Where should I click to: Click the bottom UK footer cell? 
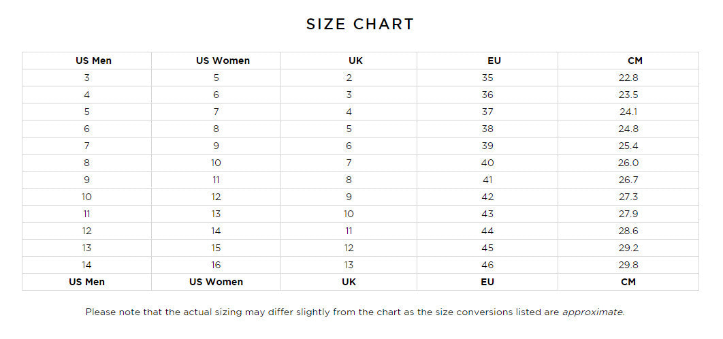349,282
